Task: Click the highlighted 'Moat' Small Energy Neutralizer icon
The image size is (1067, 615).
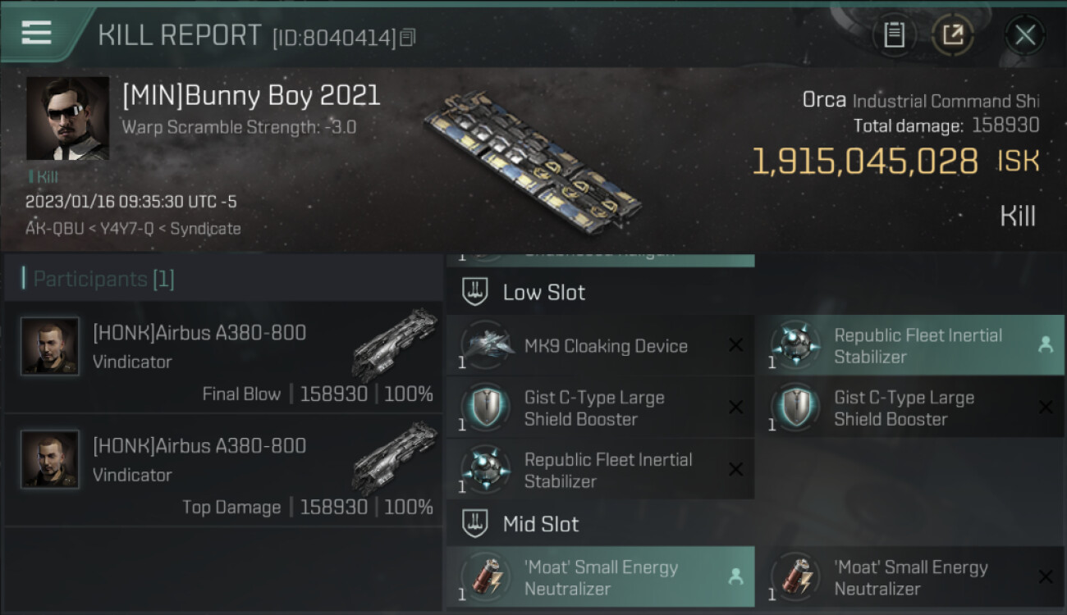Action: (487, 577)
